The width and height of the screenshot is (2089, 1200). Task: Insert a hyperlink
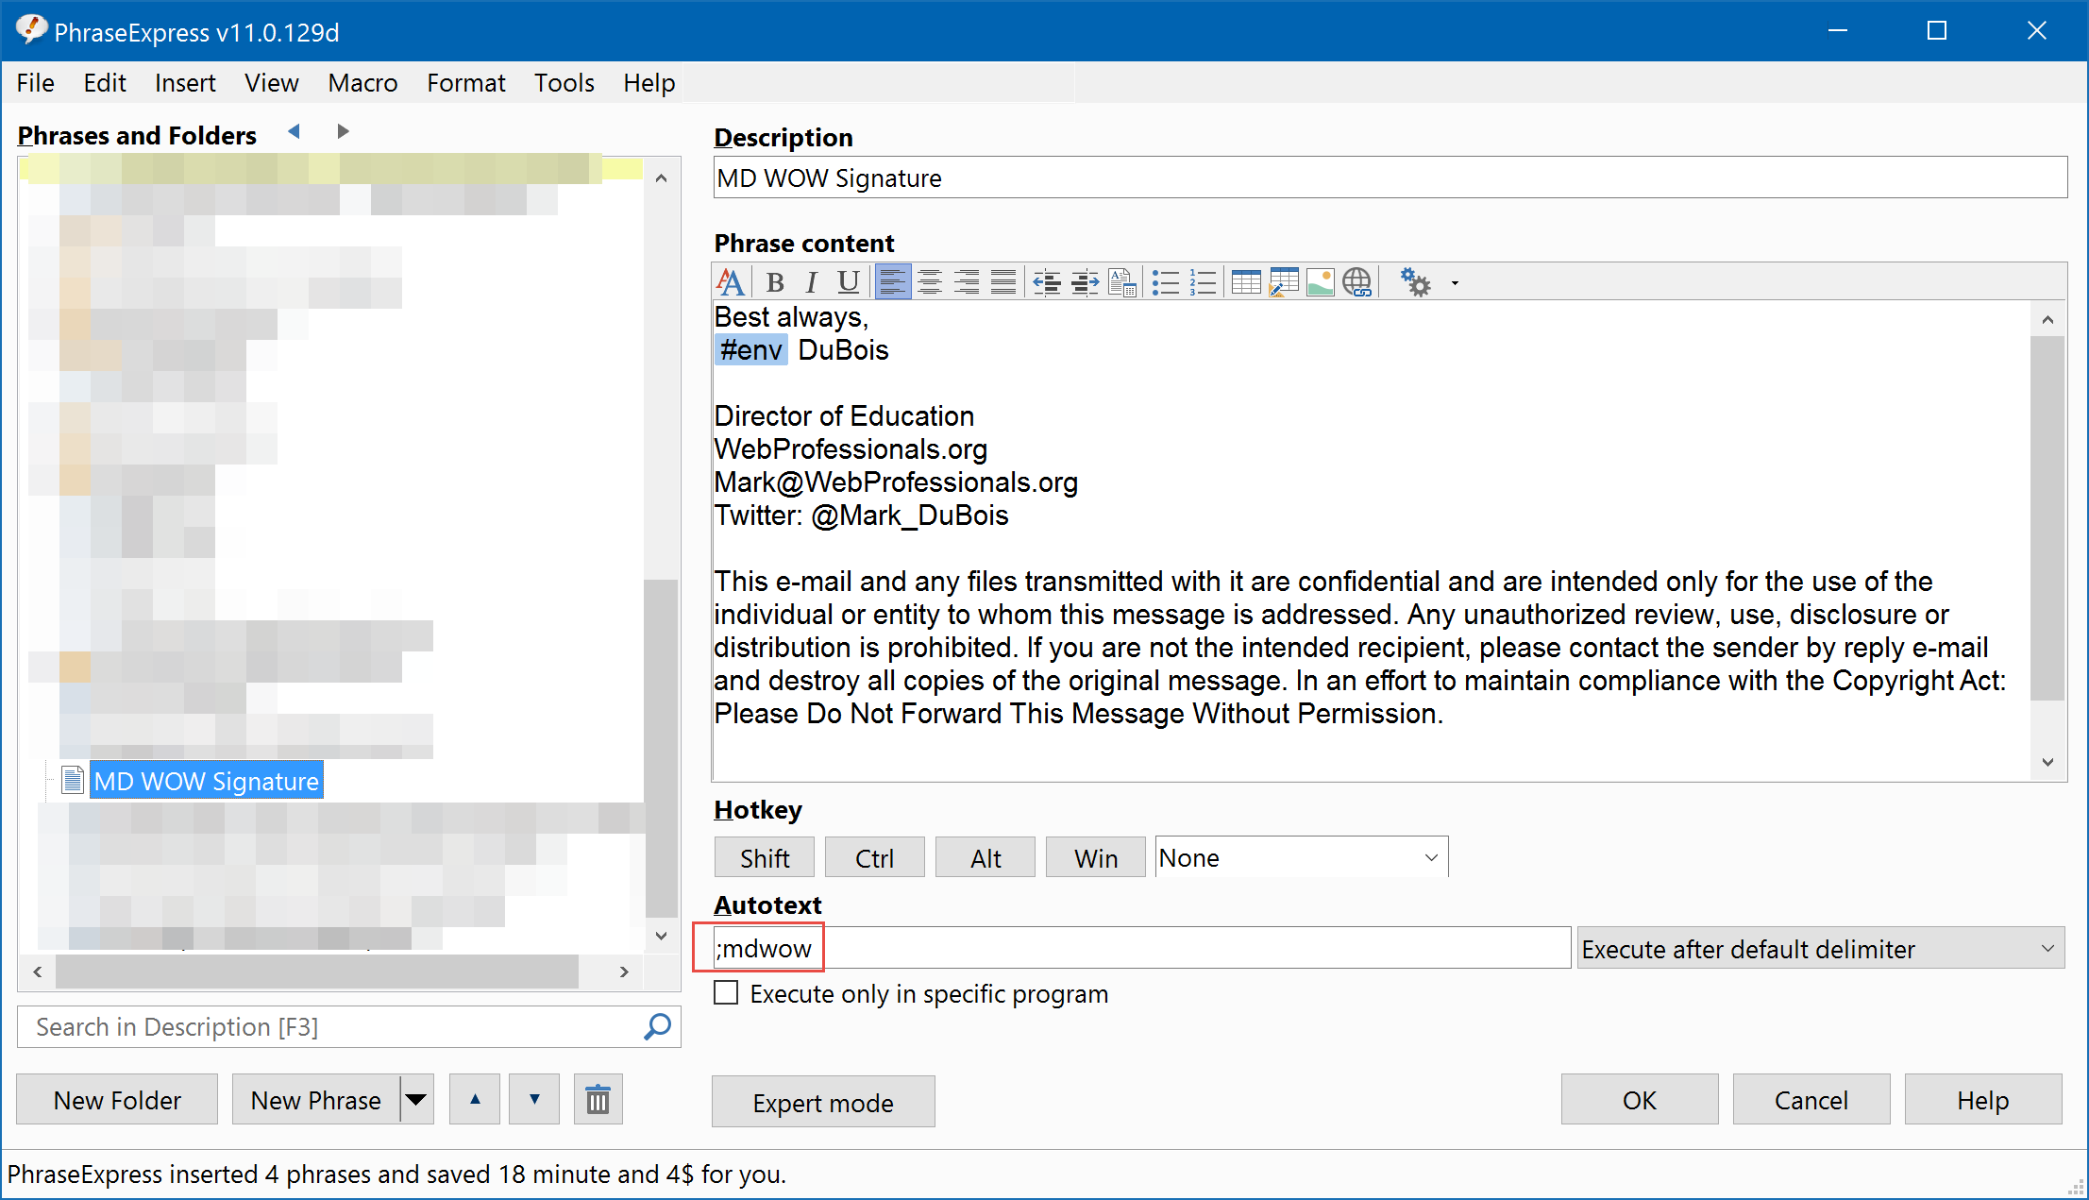[x=1357, y=282]
